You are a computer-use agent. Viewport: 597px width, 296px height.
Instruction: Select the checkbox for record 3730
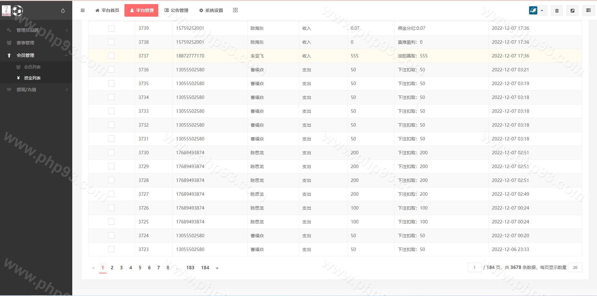(111, 153)
